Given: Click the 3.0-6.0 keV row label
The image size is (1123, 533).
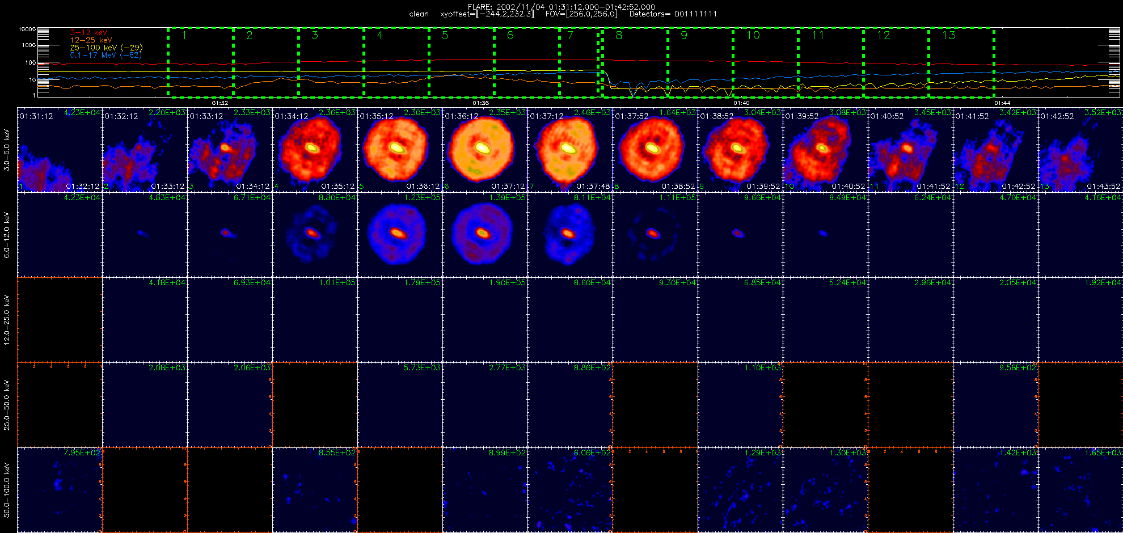Looking at the screenshot, I should pyautogui.click(x=7, y=150).
